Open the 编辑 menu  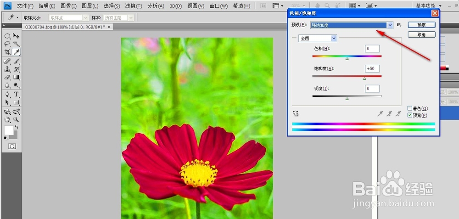coord(47,6)
